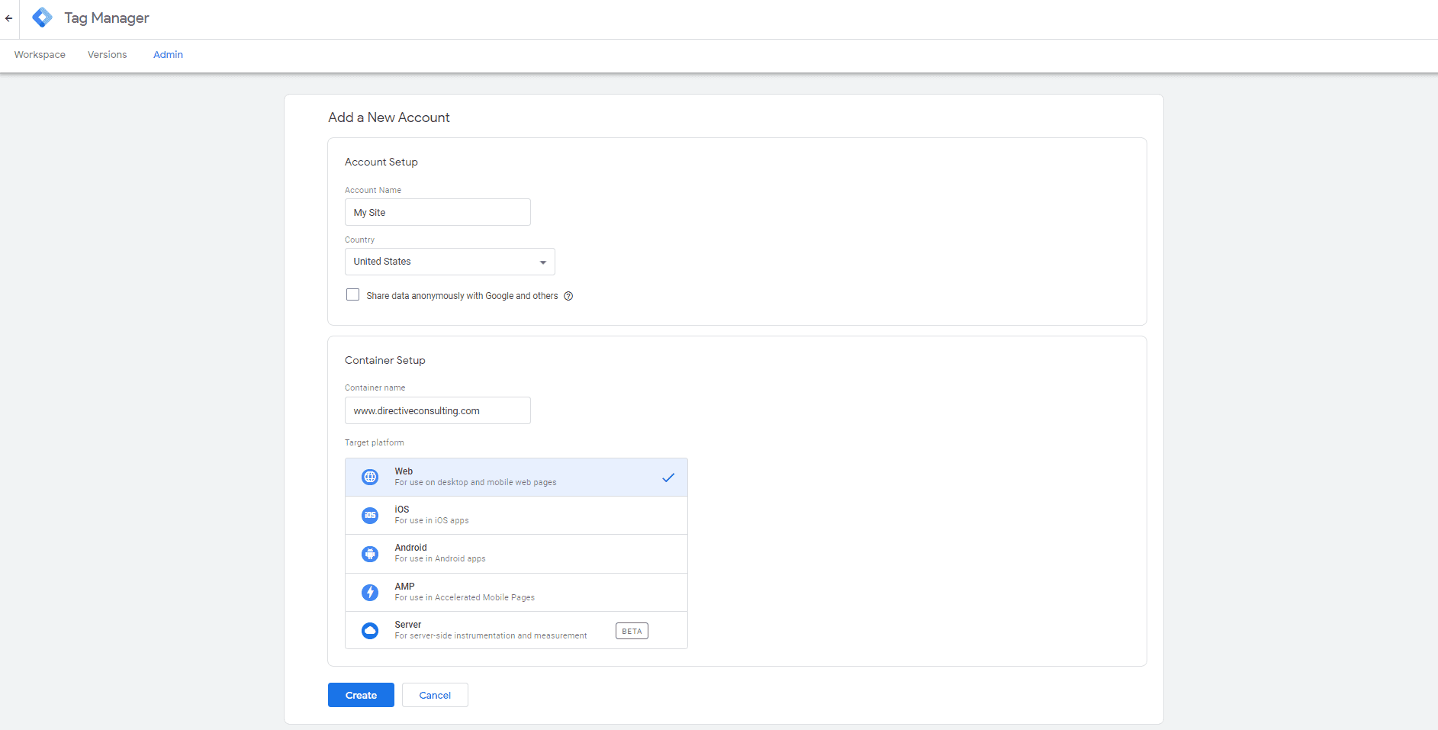Select 'For use in iOS apps' text
1438x730 pixels.
click(432, 521)
